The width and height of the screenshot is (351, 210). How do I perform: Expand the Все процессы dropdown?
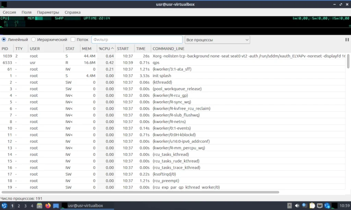click(217, 40)
